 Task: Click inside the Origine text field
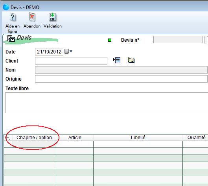[x=121, y=79]
